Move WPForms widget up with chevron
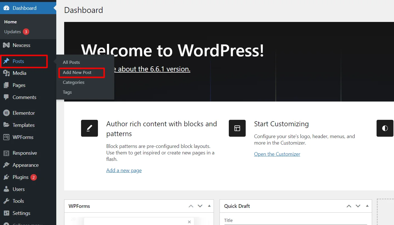 click(x=191, y=206)
